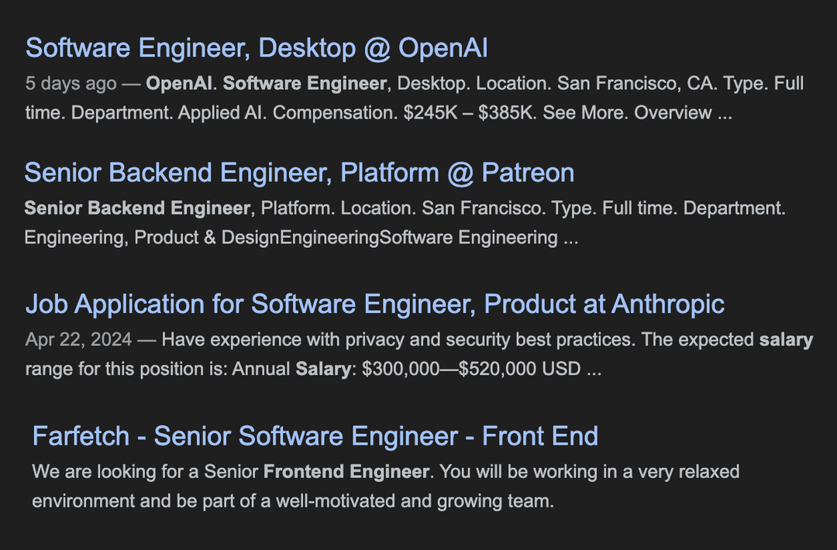Click the "$245K – $385K" compensation text
837x550 pixels.
tap(469, 113)
